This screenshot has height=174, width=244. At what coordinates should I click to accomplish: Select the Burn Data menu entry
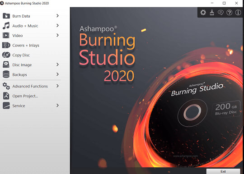tap(31, 16)
